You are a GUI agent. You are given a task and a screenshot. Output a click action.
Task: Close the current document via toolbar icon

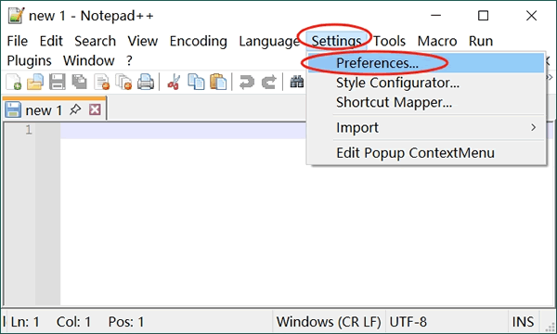coord(101,82)
